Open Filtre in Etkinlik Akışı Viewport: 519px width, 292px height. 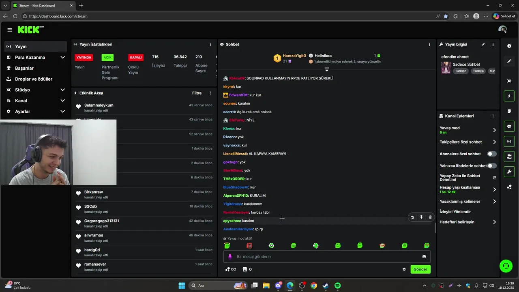tap(197, 93)
